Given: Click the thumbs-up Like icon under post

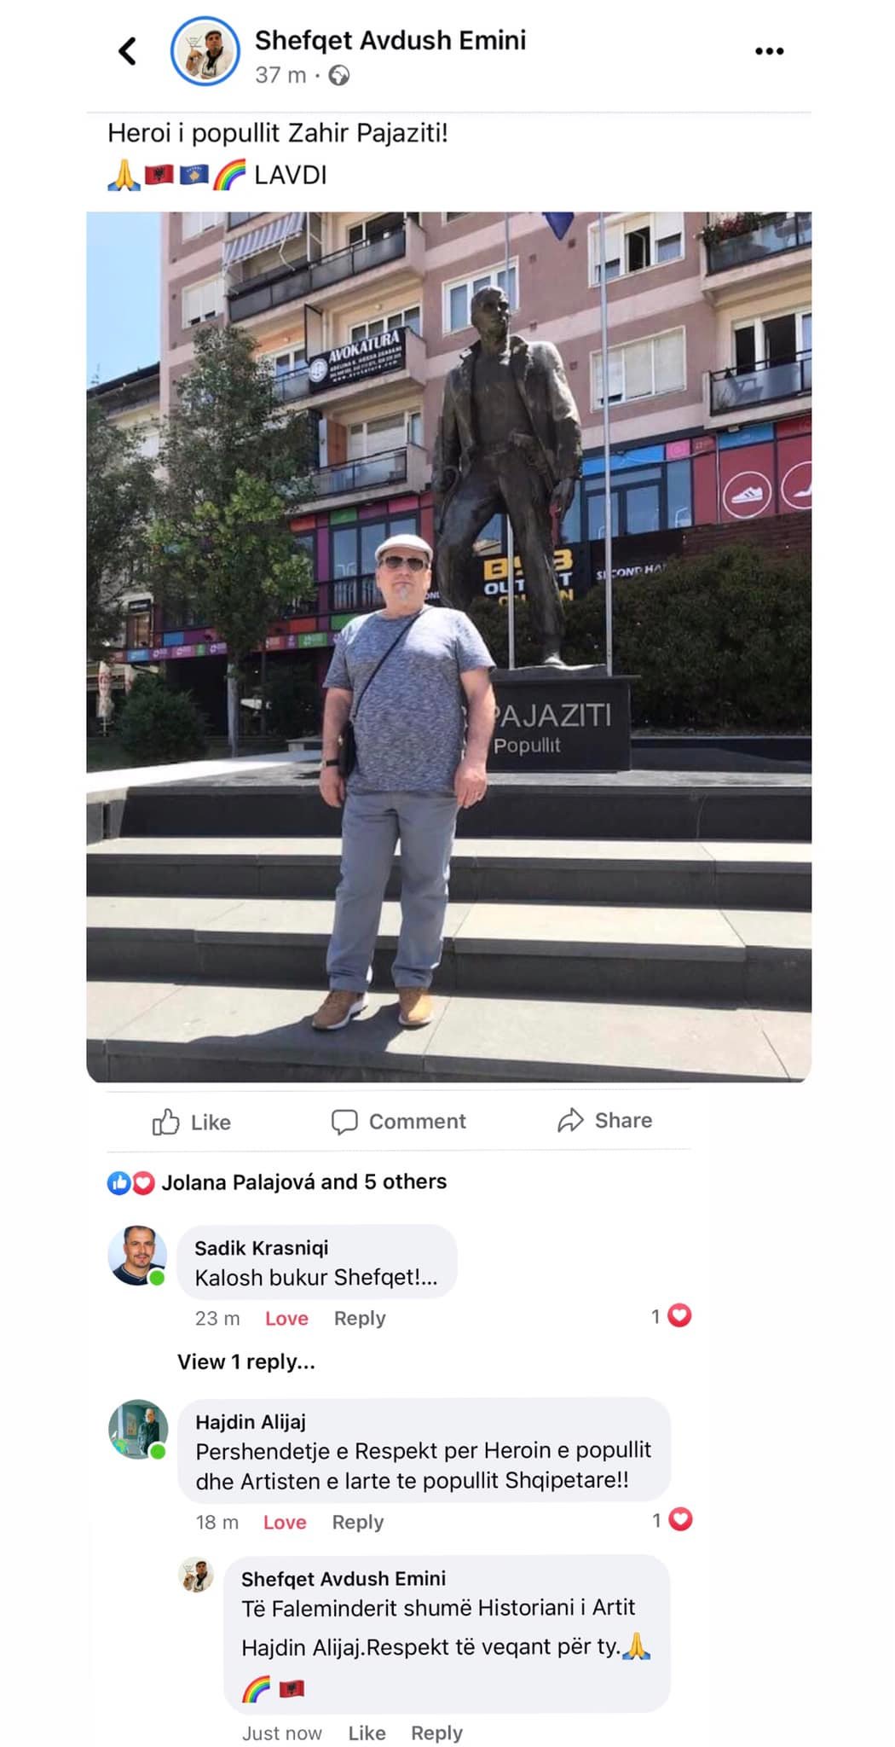Looking at the screenshot, I should pyautogui.click(x=165, y=1122).
